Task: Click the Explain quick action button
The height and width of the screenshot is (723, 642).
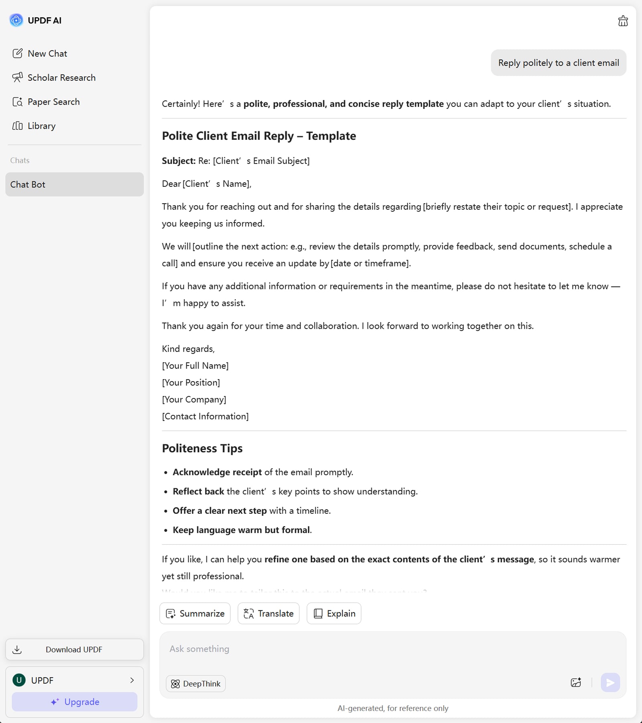Action: click(334, 613)
